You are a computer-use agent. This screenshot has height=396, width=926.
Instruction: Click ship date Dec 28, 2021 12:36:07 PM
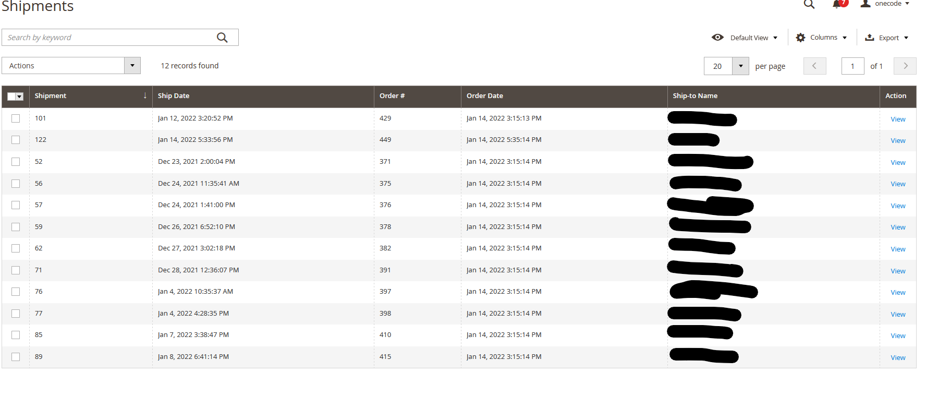(x=199, y=270)
